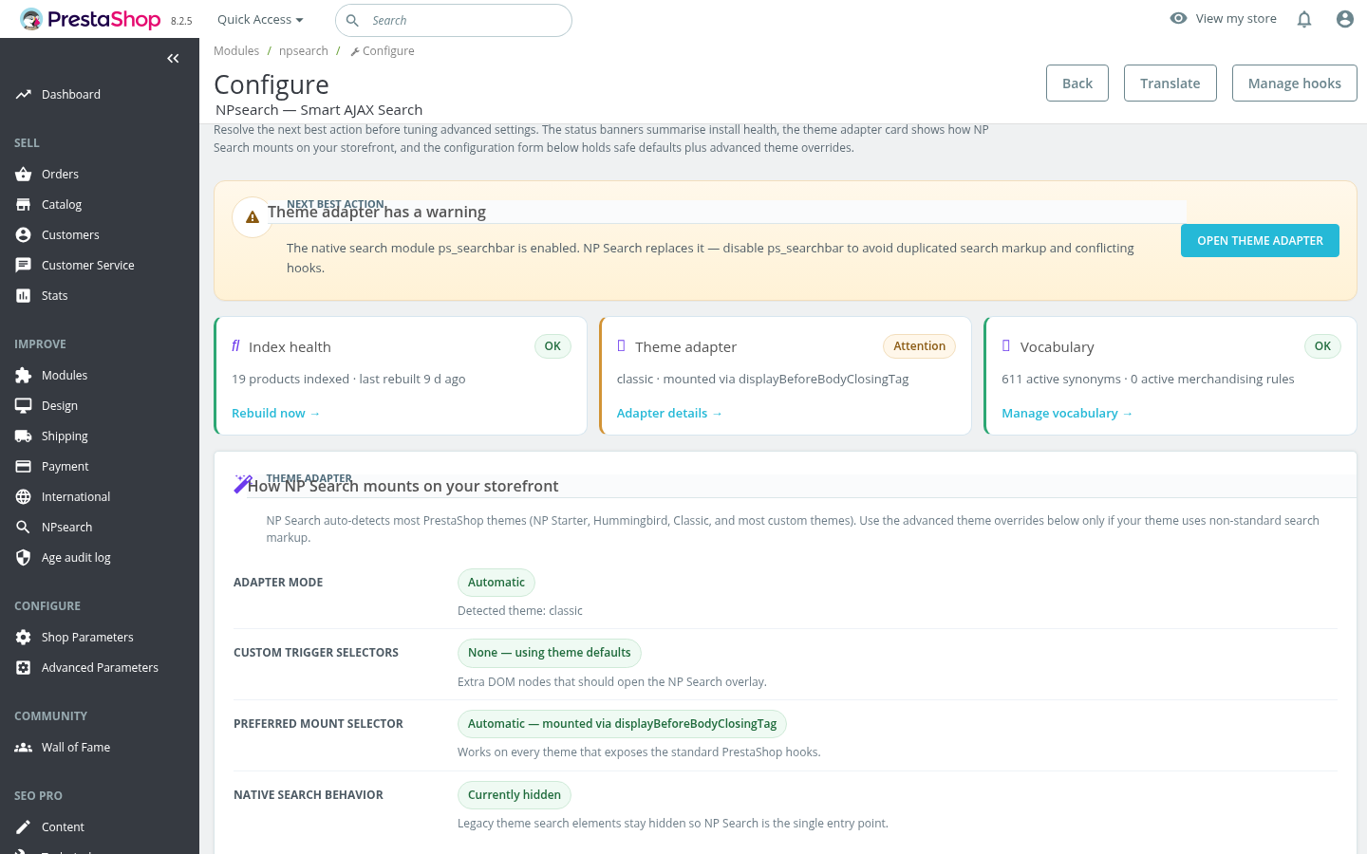Click the Vocabulary card title

(x=1057, y=347)
